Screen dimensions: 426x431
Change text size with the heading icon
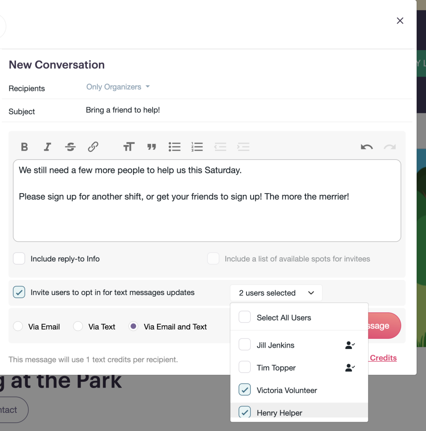pos(129,147)
